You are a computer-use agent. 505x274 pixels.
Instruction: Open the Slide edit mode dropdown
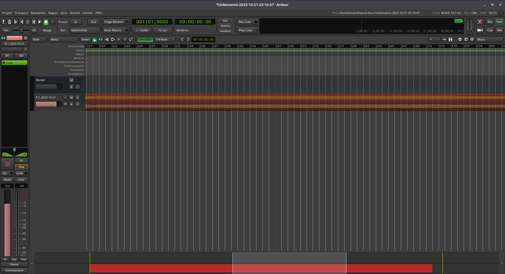[39, 39]
